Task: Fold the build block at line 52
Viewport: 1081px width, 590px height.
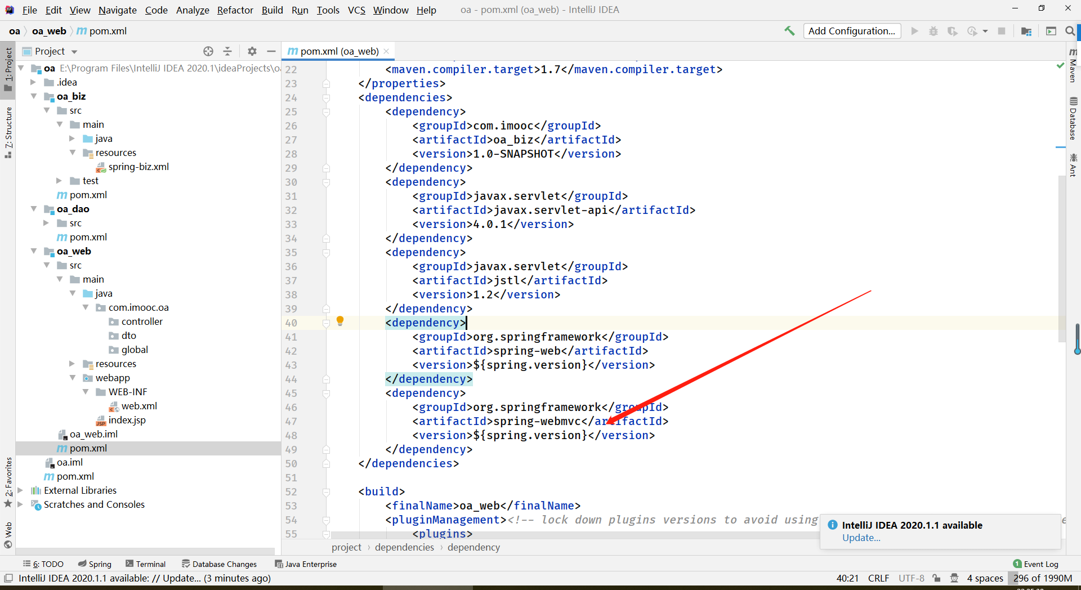Action: (x=326, y=492)
